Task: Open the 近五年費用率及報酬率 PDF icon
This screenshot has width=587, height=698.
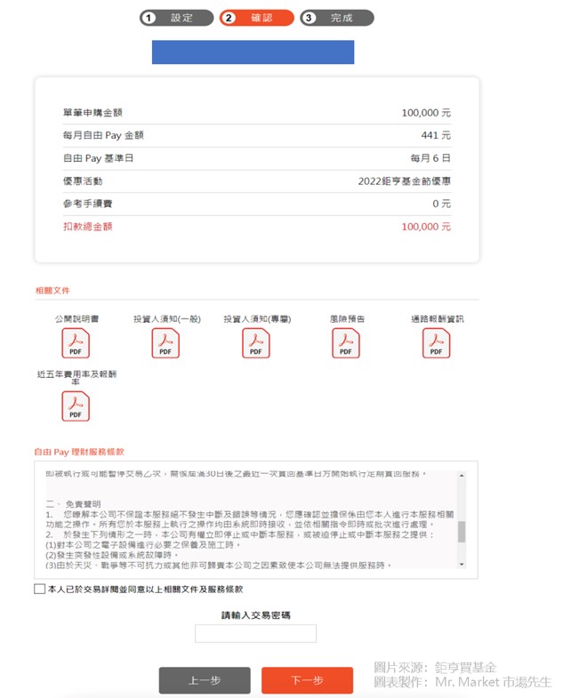Action: [76, 406]
